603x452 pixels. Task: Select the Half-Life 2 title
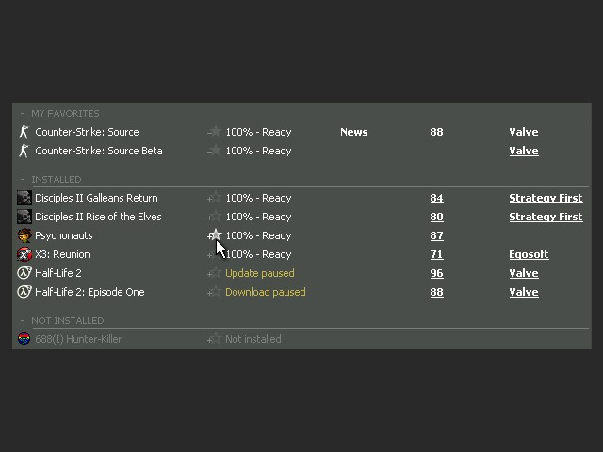[58, 273]
